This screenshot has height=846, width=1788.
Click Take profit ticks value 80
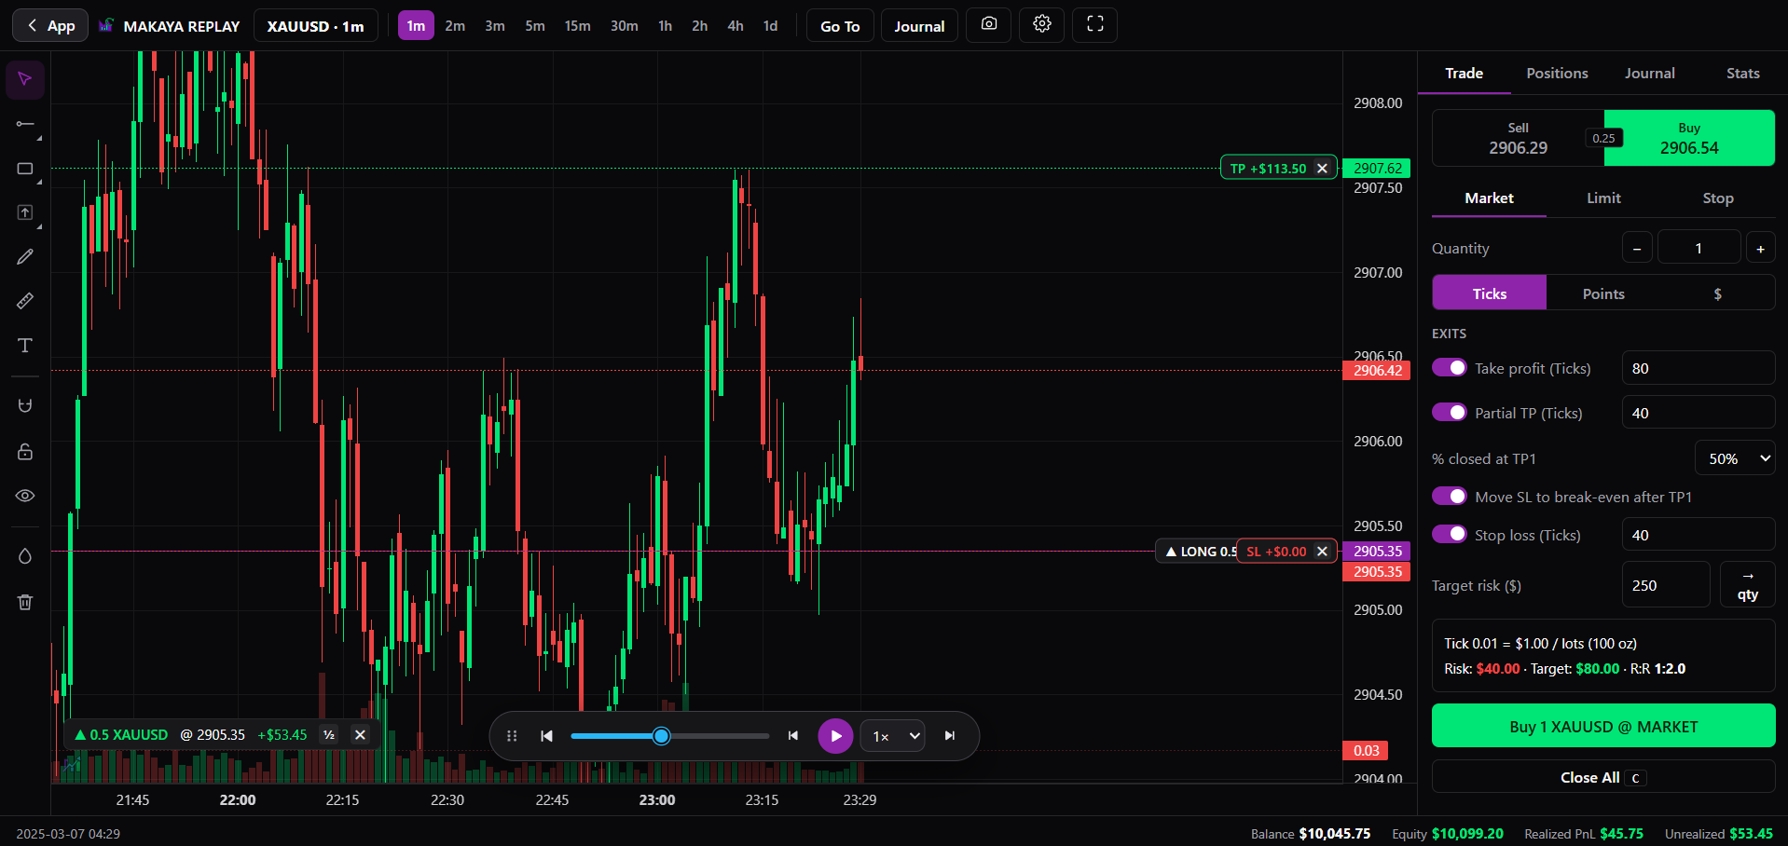[x=1698, y=368]
